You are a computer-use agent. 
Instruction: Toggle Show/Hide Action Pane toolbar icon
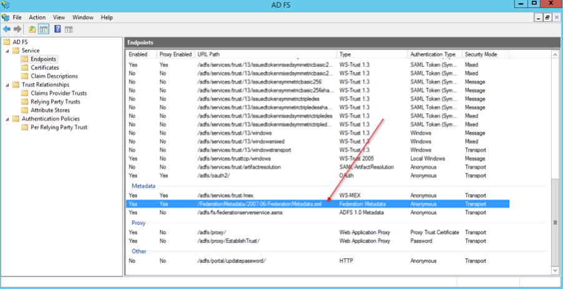[x=69, y=29]
